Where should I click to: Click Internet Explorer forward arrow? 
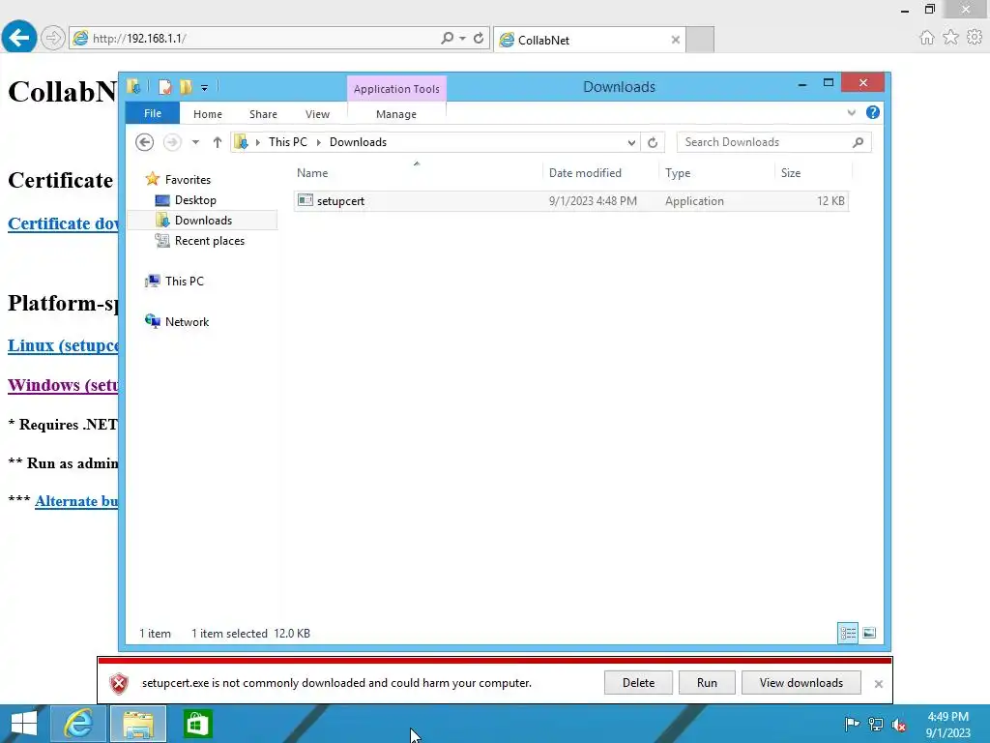pos(53,38)
